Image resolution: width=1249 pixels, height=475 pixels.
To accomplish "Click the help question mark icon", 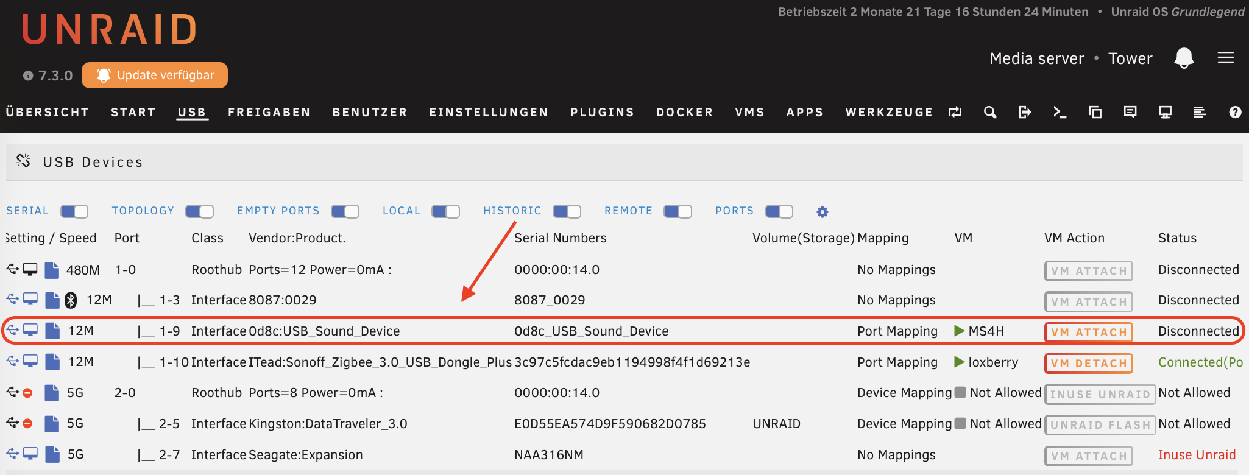I will 1235,112.
